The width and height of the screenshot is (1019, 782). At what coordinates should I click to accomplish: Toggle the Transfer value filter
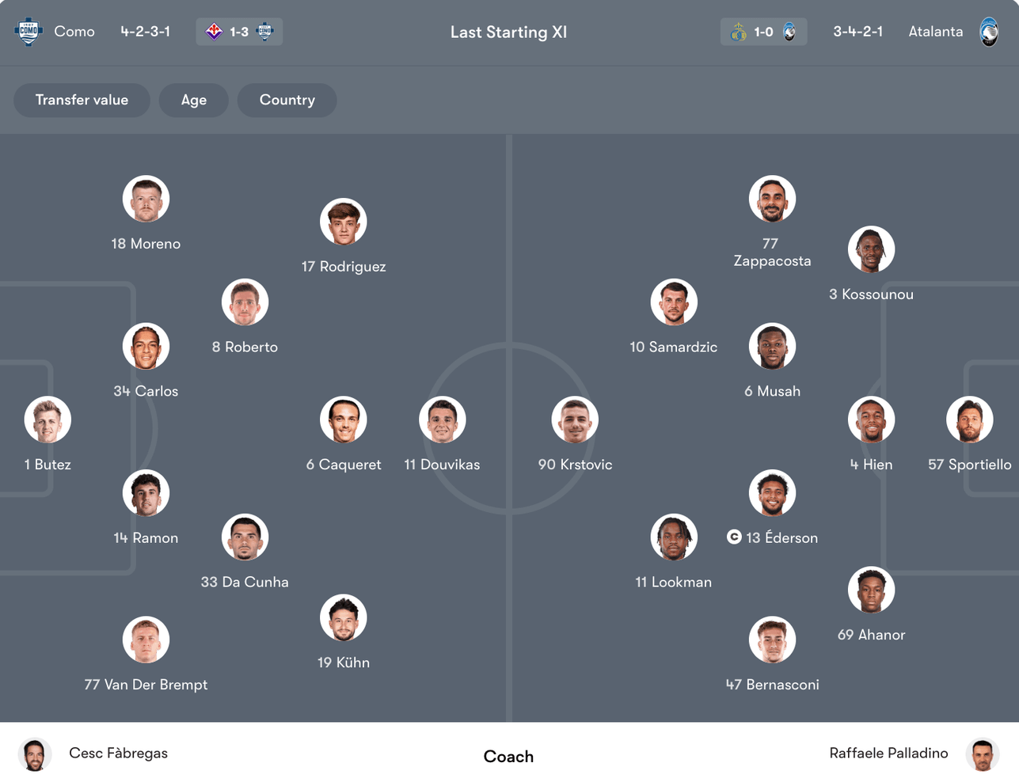click(x=82, y=101)
